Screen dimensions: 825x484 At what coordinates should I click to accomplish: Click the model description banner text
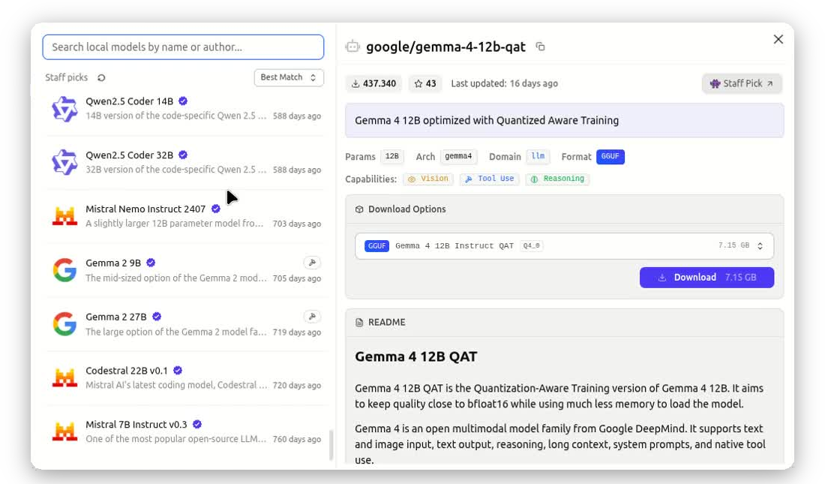pyautogui.click(x=487, y=121)
